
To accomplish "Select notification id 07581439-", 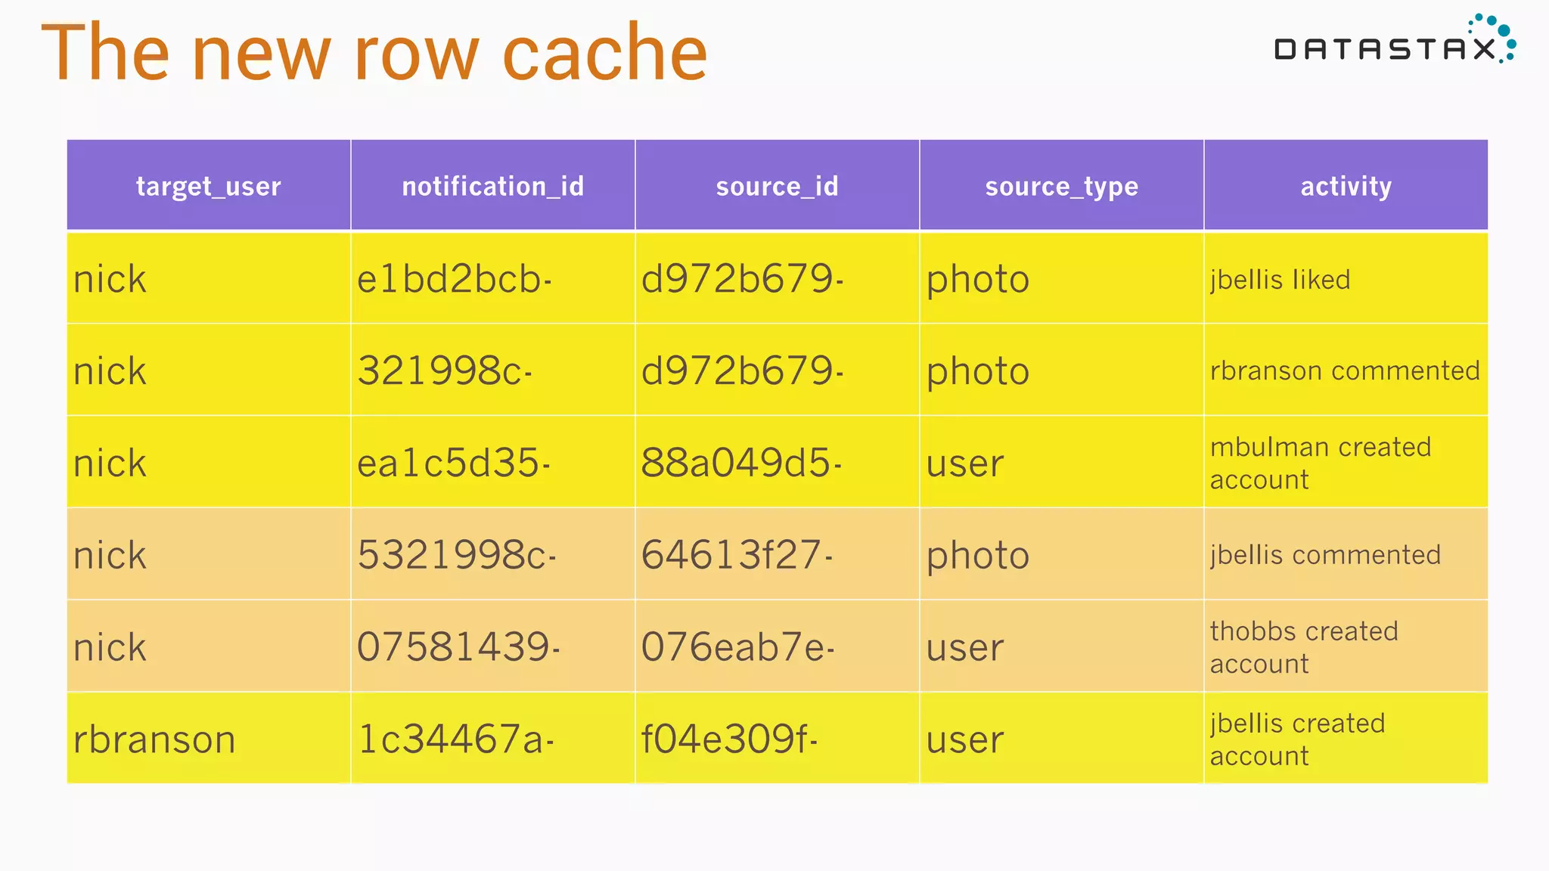I will [x=458, y=647].
